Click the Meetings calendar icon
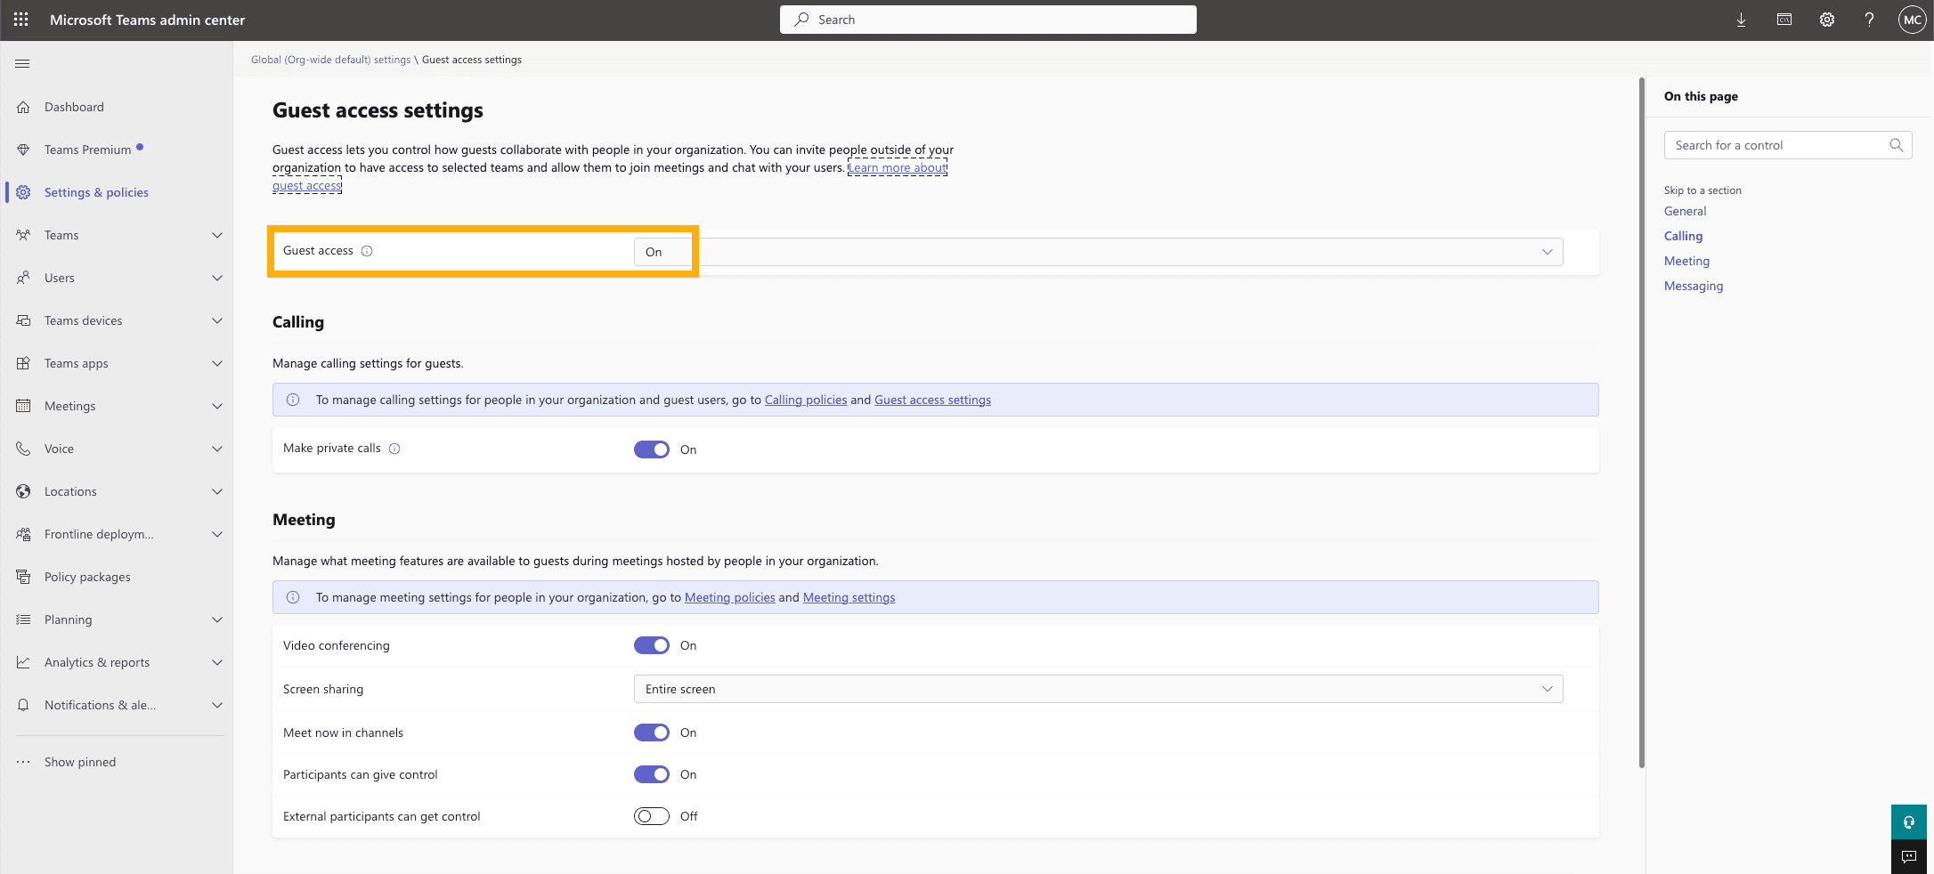This screenshot has height=874, width=1934. tap(23, 406)
